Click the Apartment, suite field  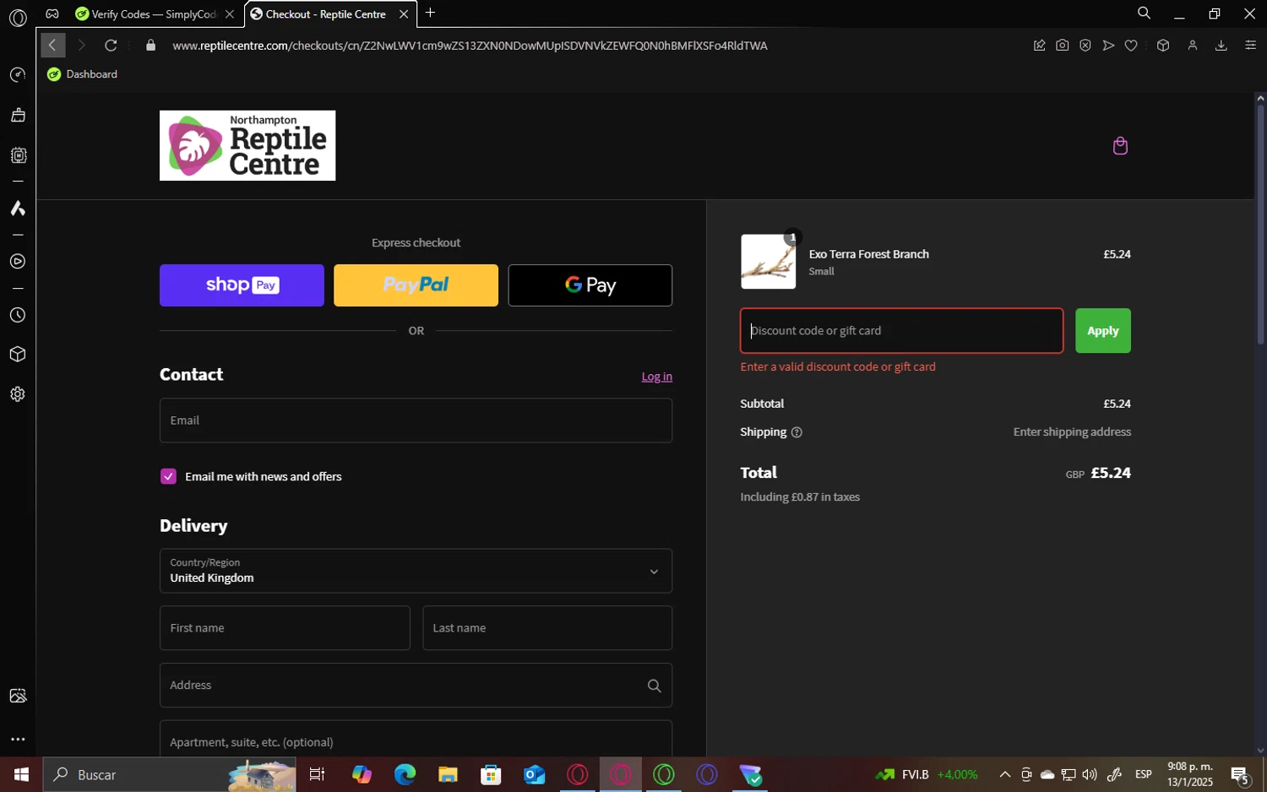[x=416, y=738]
